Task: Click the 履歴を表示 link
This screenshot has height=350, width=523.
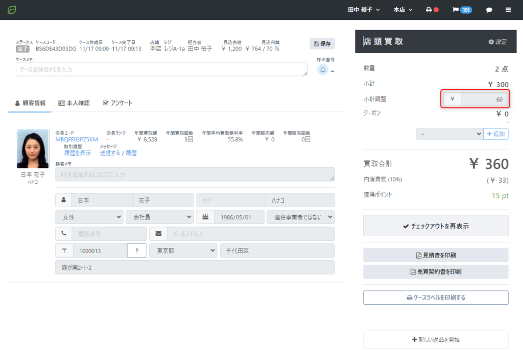Action: click(78, 153)
